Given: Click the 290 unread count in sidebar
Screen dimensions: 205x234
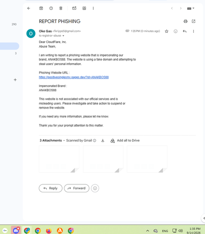Looking at the screenshot, I should pos(14,24).
